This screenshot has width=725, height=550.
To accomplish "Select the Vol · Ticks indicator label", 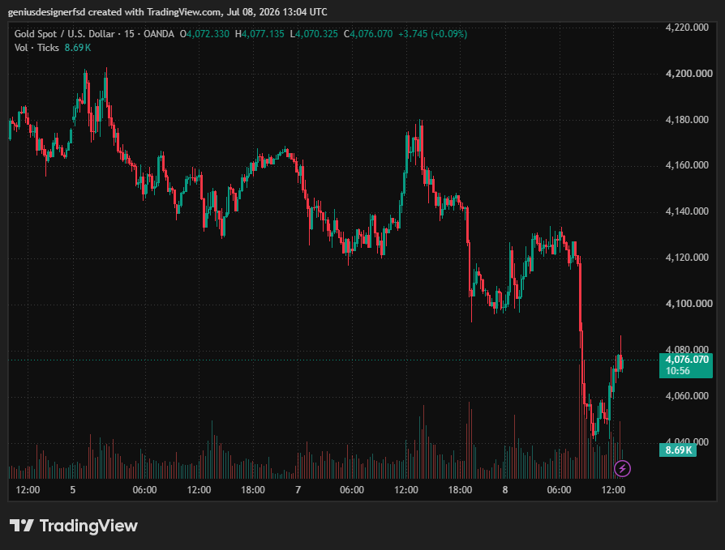I will pyautogui.click(x=36, y=48).
